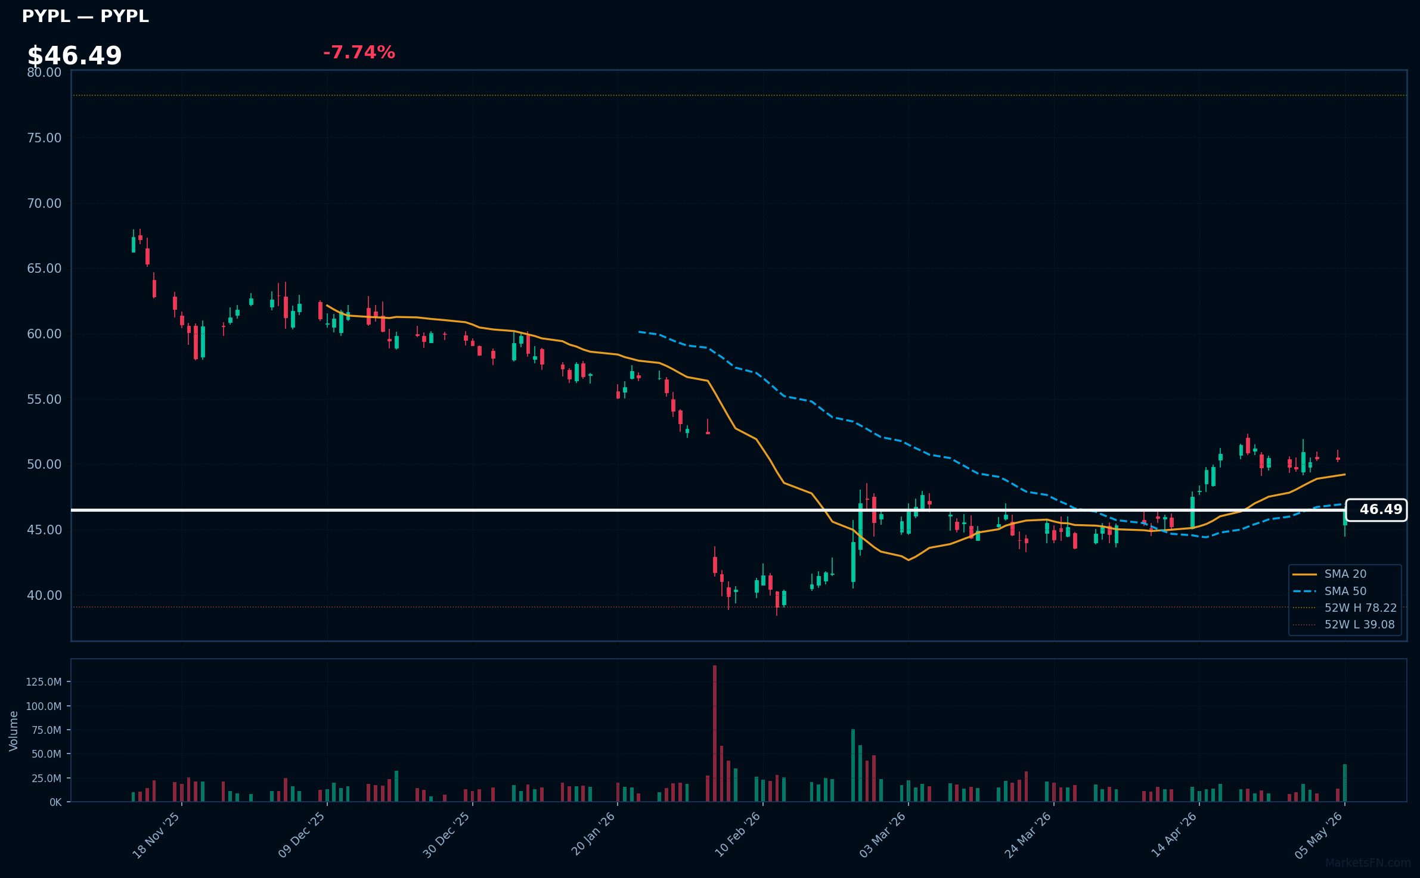Click the 09 Dec '25 date label
1420x878 pixels.
tap(302, 835)
